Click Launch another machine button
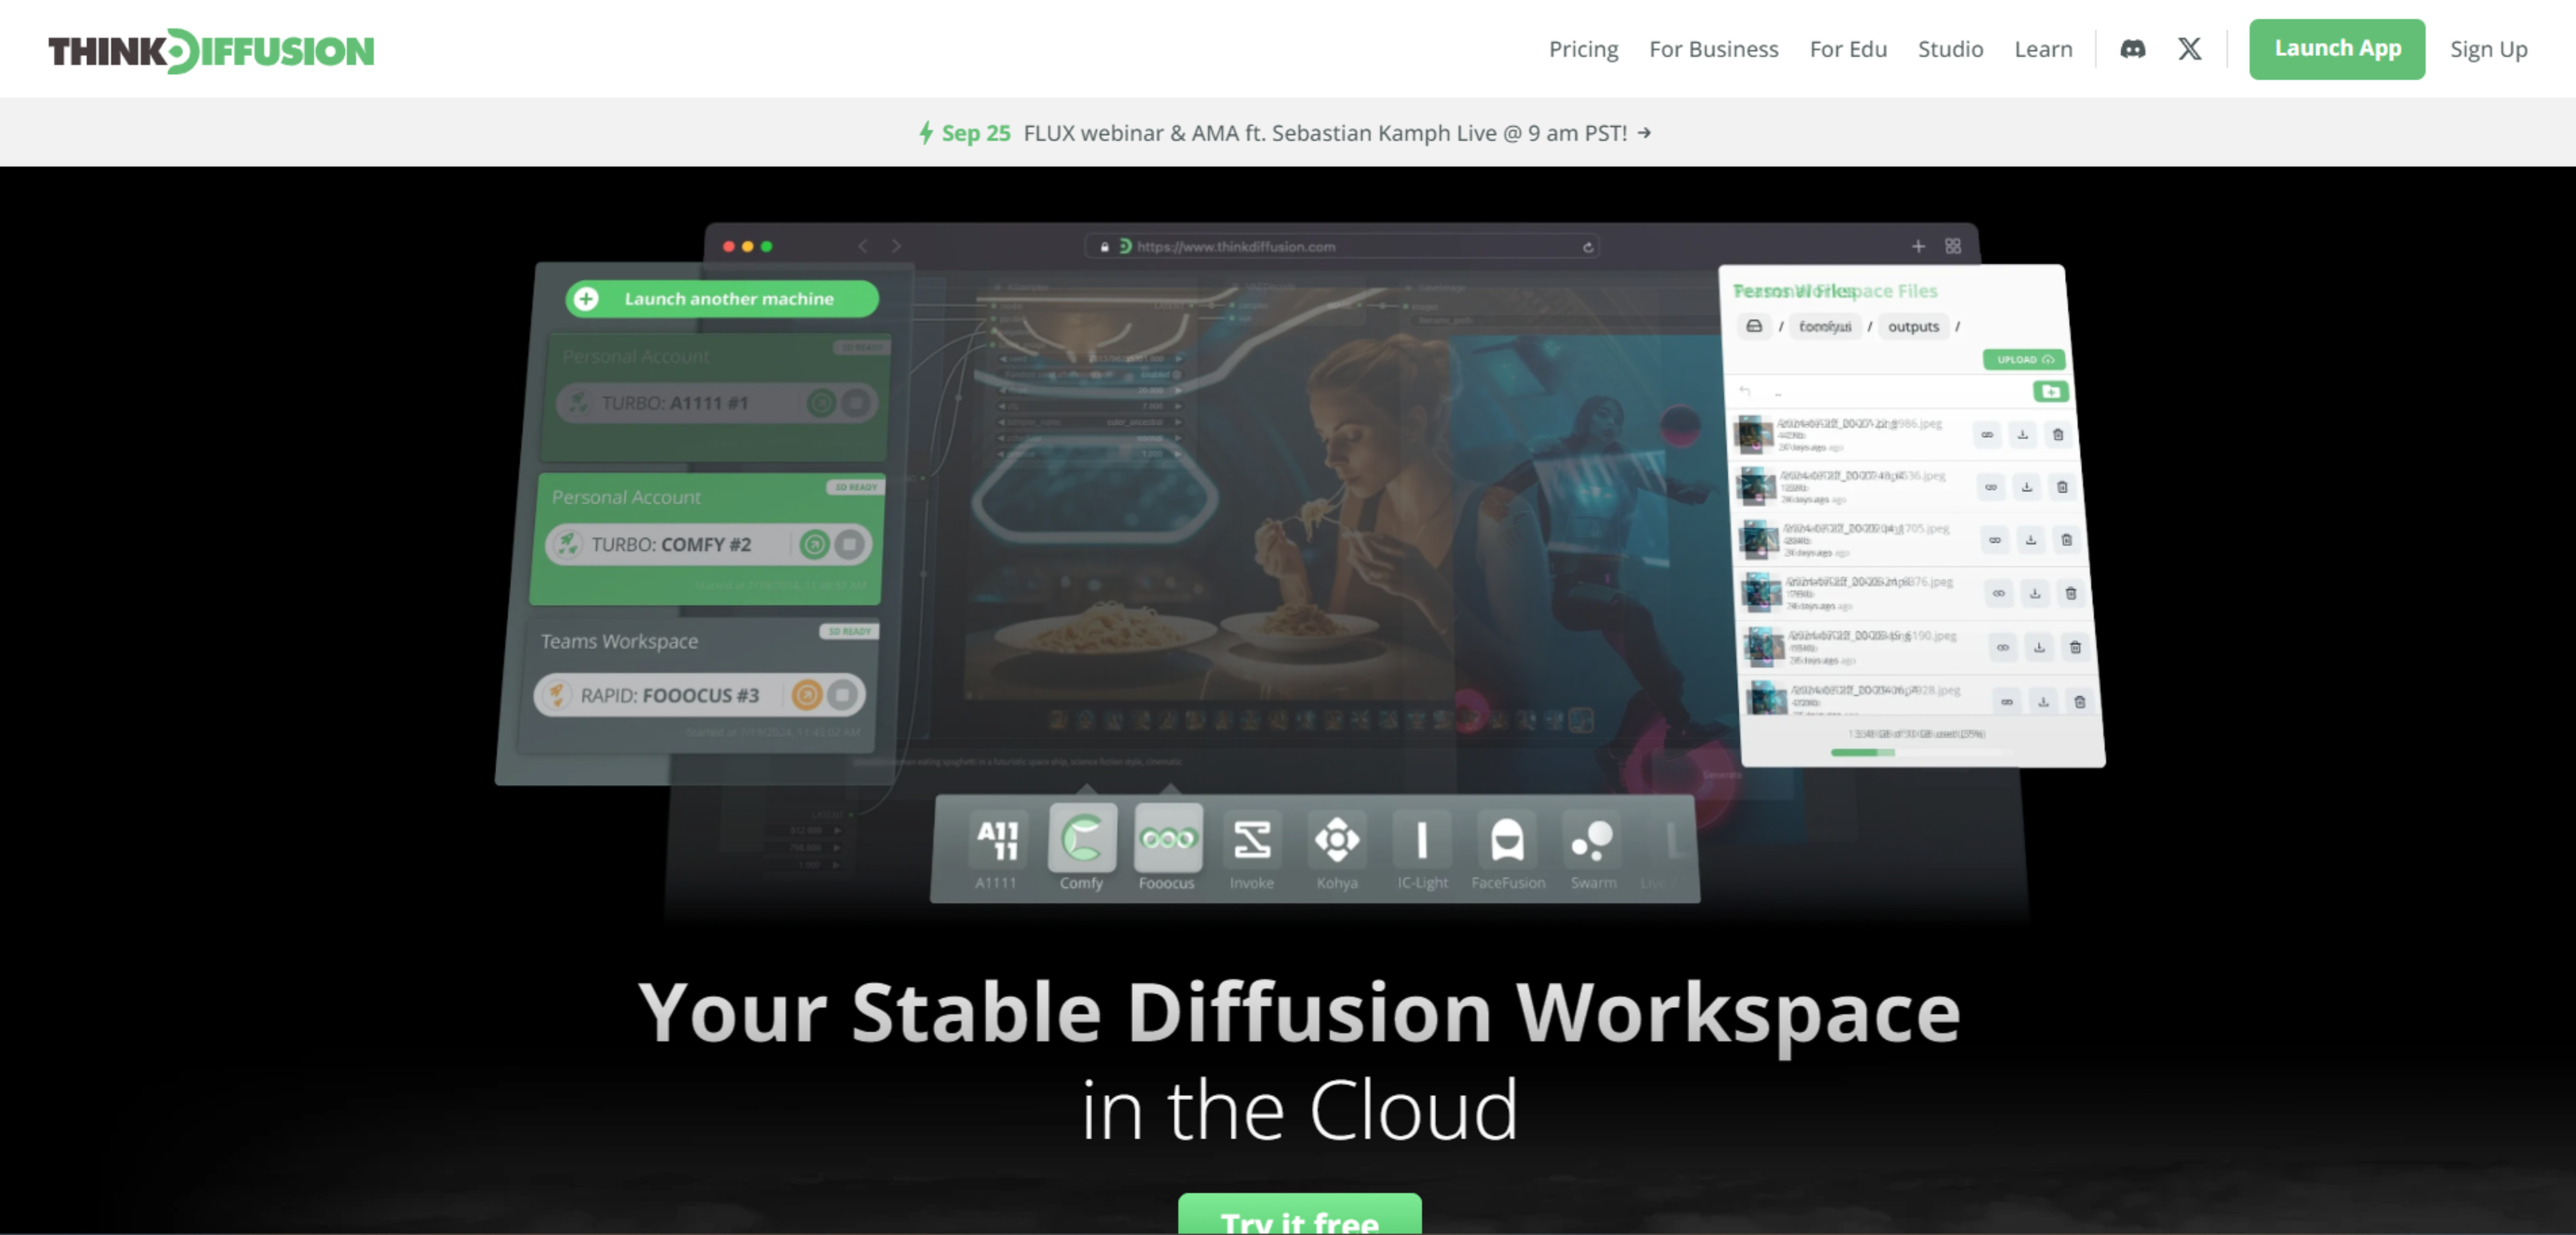 click(x=722, y=298)
